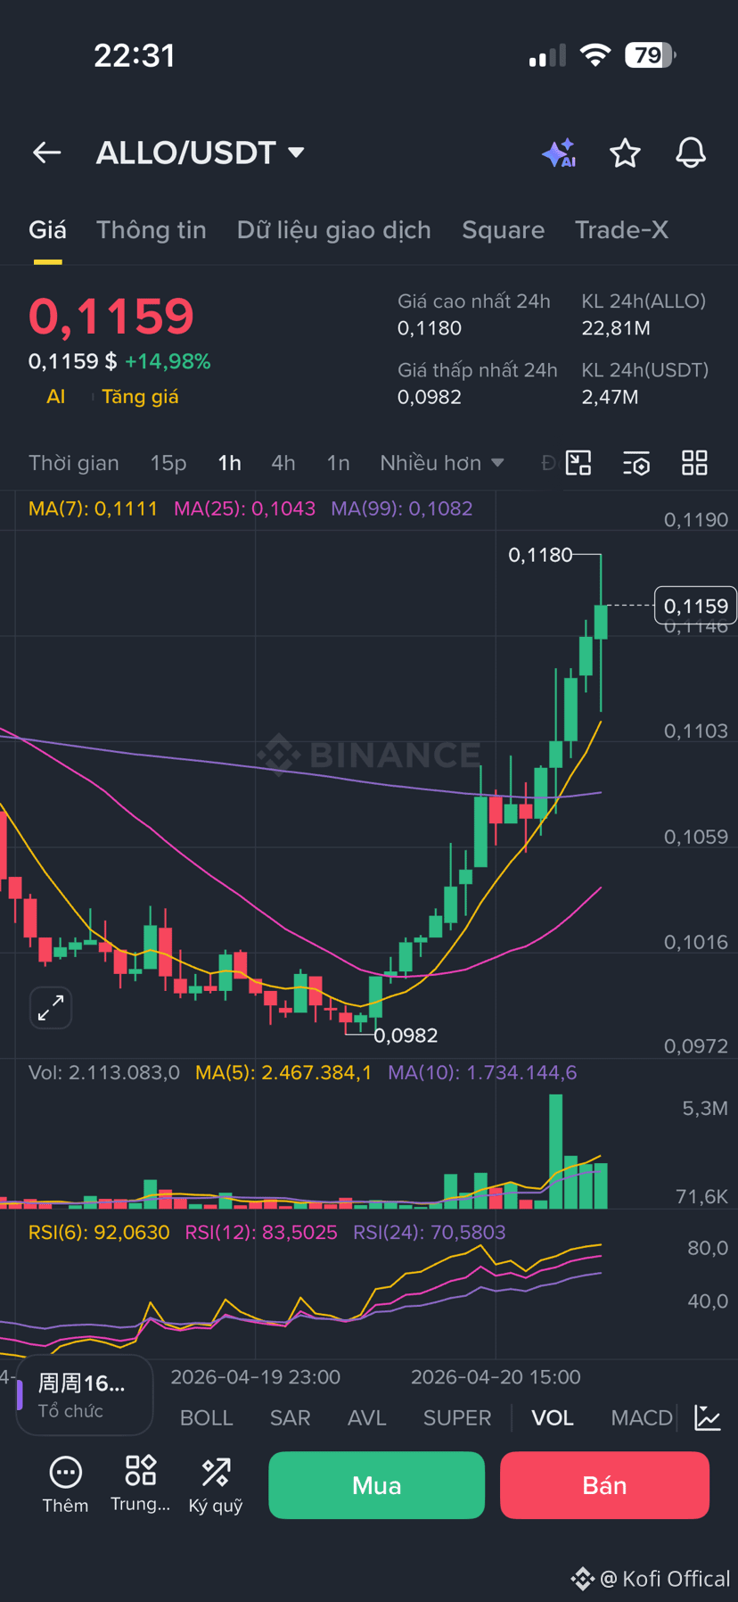This screenshot has height=1602, width=738.
Task: Tap the 24h low value 0,0982
Action: pyautogui.click(x=430, y=397)
